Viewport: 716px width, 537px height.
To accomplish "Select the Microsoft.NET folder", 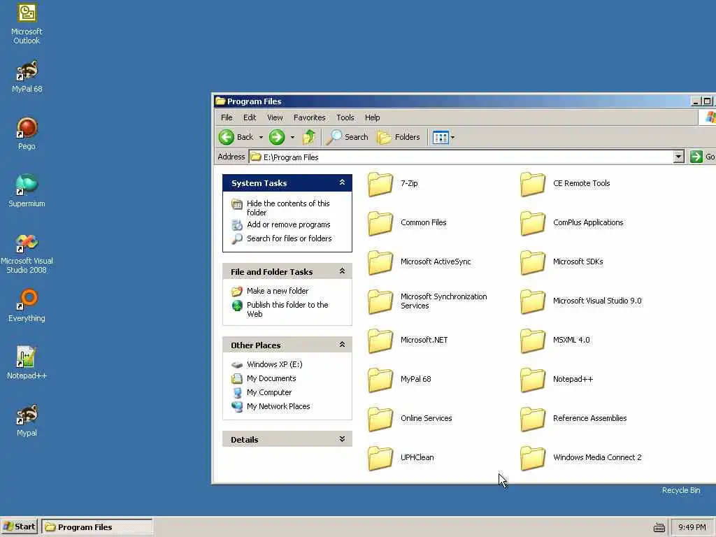I will pos(408,341).
